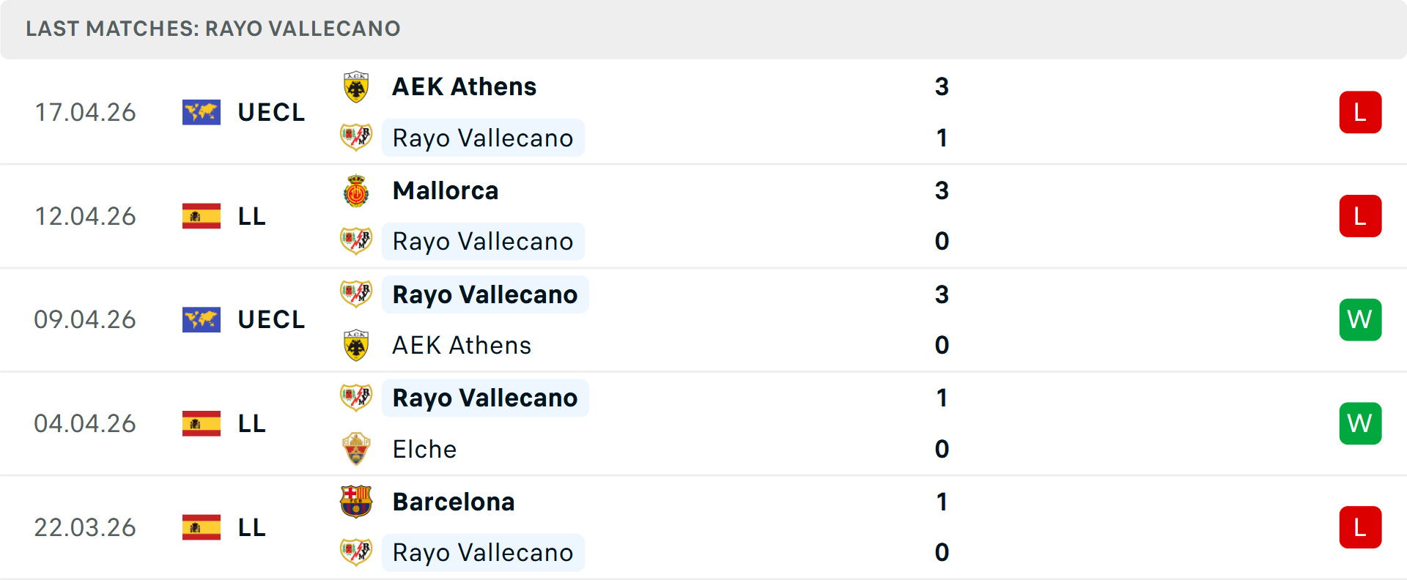Expand the LAST MATCHES: RAYO VALLECANO header

213,29
